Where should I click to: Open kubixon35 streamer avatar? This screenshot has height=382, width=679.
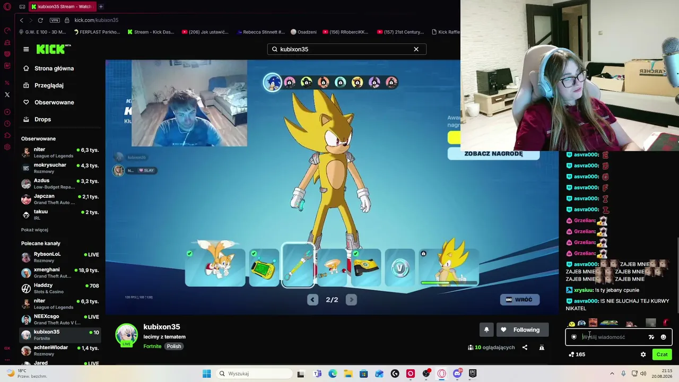pyautogui.click(x=126, y=335)
